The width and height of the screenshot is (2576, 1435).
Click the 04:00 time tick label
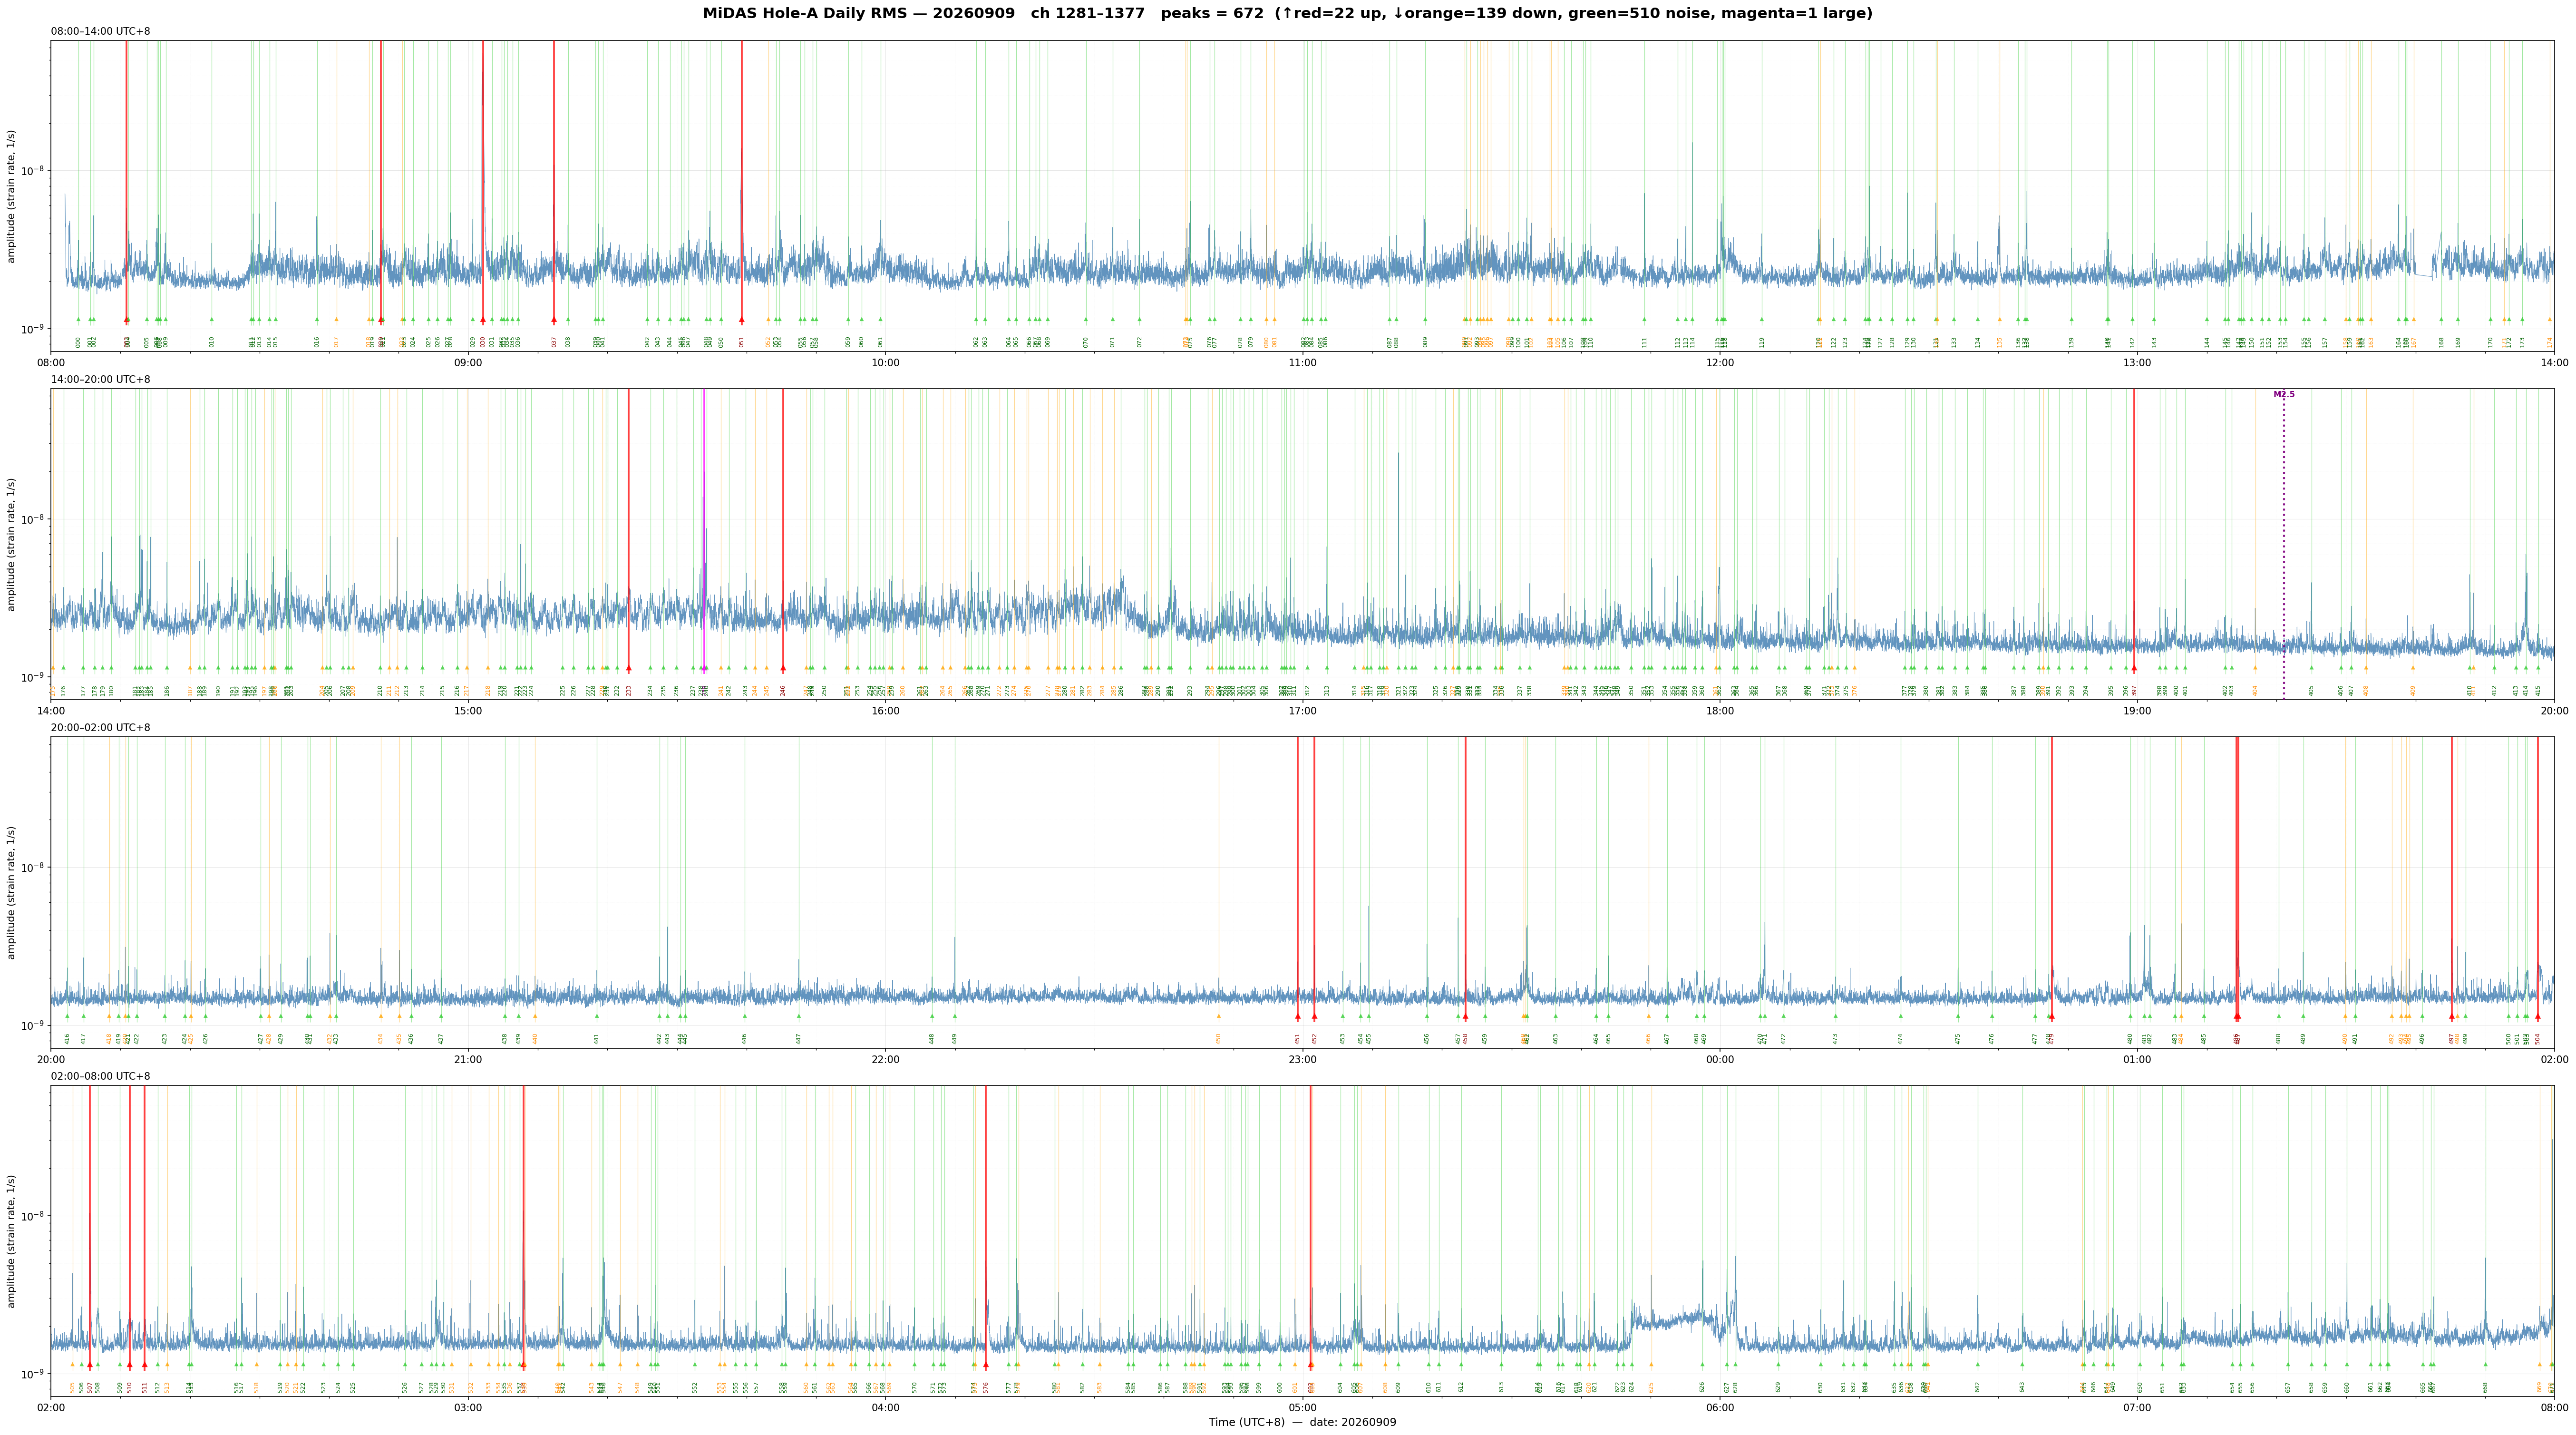pos(885,1408)
